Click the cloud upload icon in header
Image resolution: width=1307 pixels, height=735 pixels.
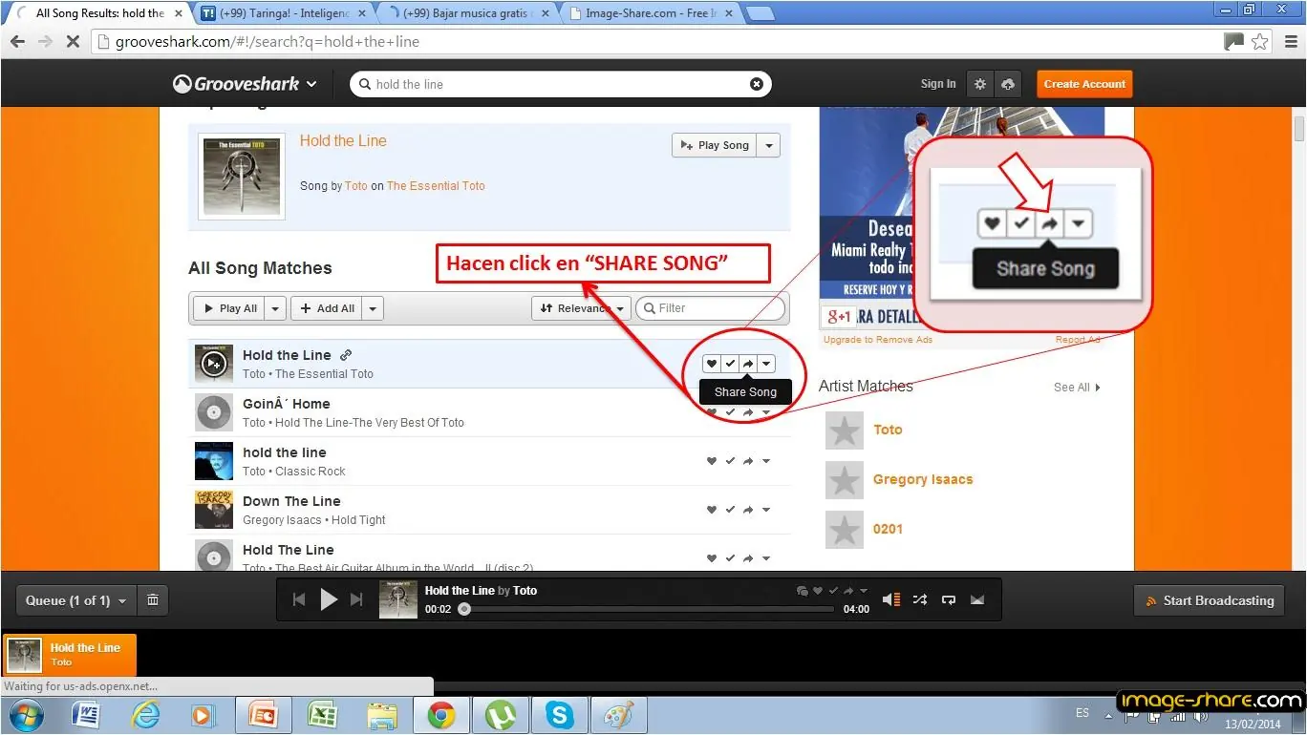tap(1008, 84)
